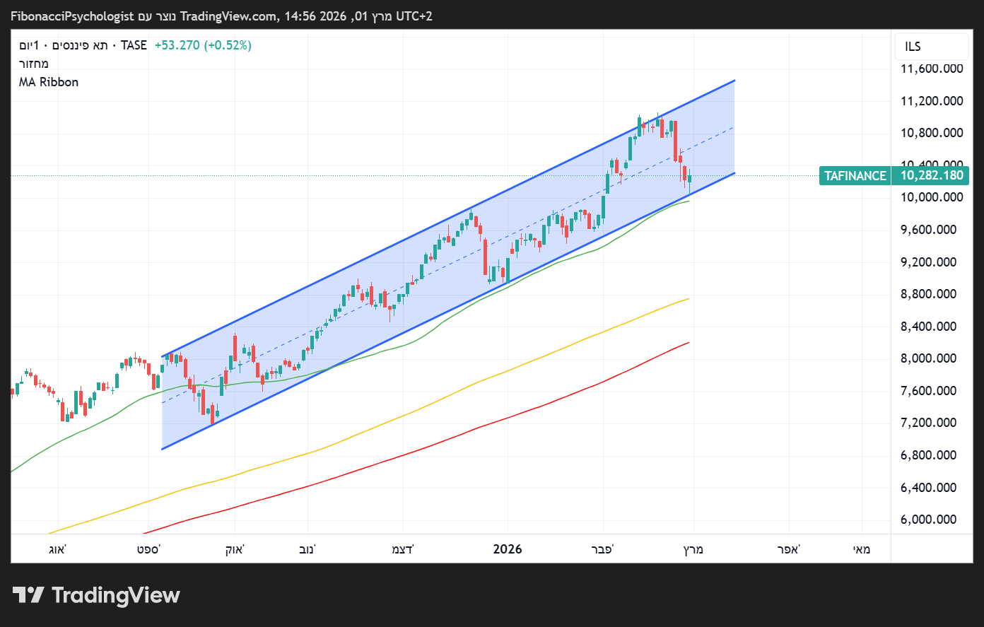
Task: Click the אוק' month label on time axis
Action: (x=235, y=549)
